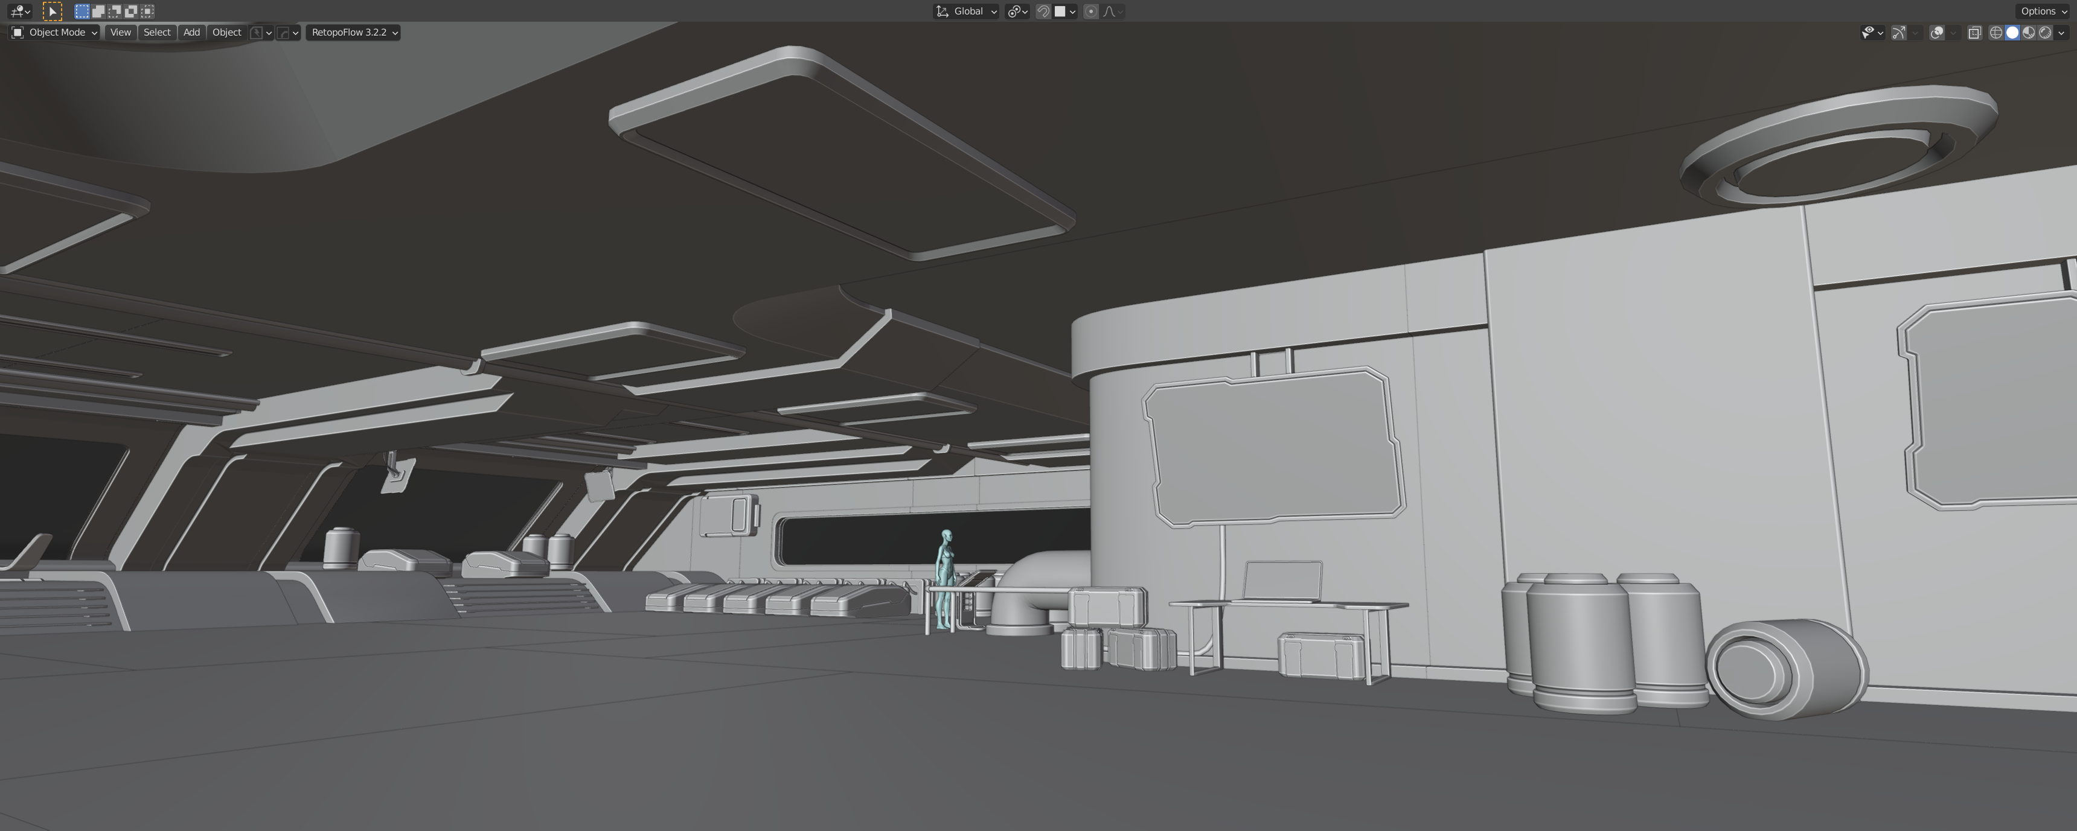Expand the Options dropdown
This screenshot has width=2077, height=831.
(2043, 11)
